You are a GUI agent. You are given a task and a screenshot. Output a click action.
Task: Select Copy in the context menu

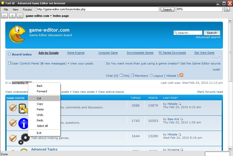click(44, 104)
